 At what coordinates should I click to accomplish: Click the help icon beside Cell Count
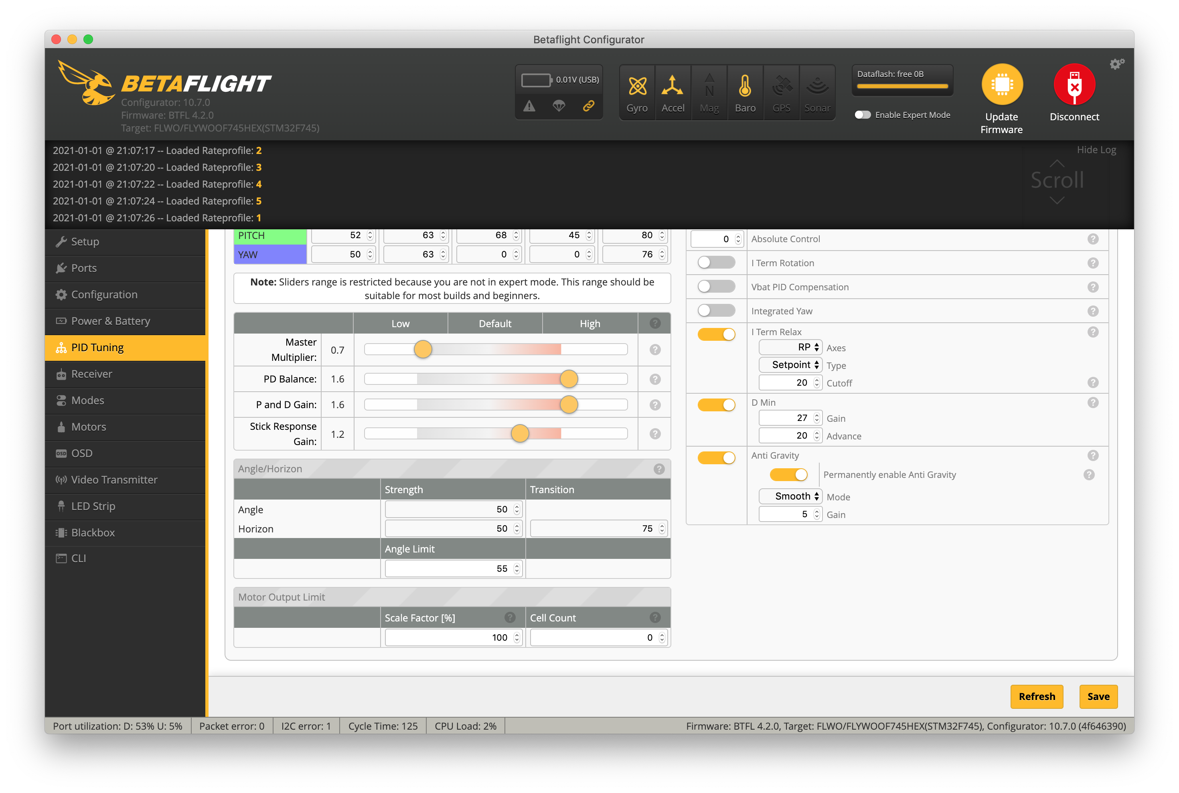point(655,617)
